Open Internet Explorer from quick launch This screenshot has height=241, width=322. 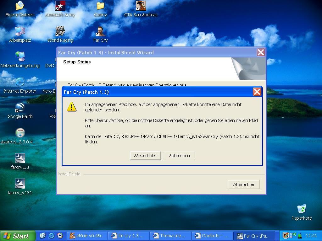(51, 236)
